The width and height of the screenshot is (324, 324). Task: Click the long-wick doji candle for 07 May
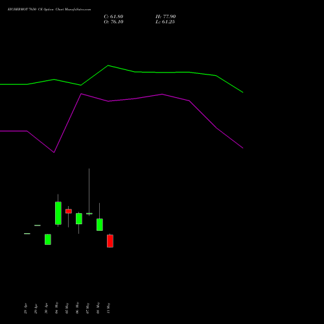(89, 213)
